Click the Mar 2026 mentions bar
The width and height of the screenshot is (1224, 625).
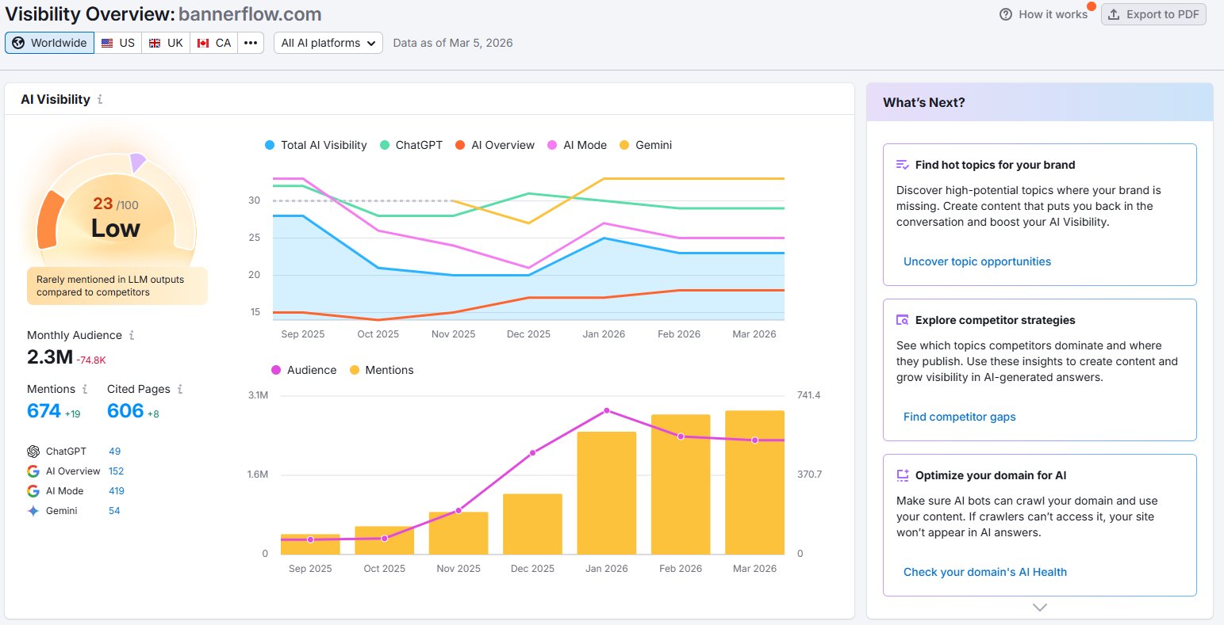pos(754,482)
